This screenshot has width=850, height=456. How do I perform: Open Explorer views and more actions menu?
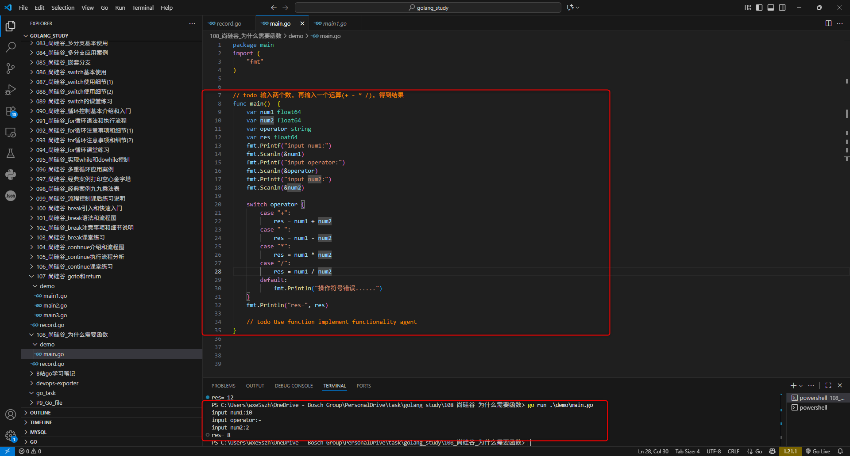192,23
